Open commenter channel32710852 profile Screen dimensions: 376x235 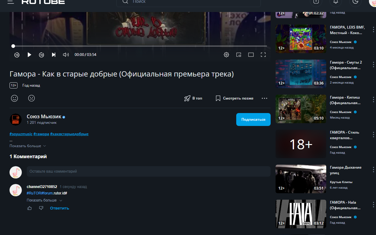click(42, 187)
